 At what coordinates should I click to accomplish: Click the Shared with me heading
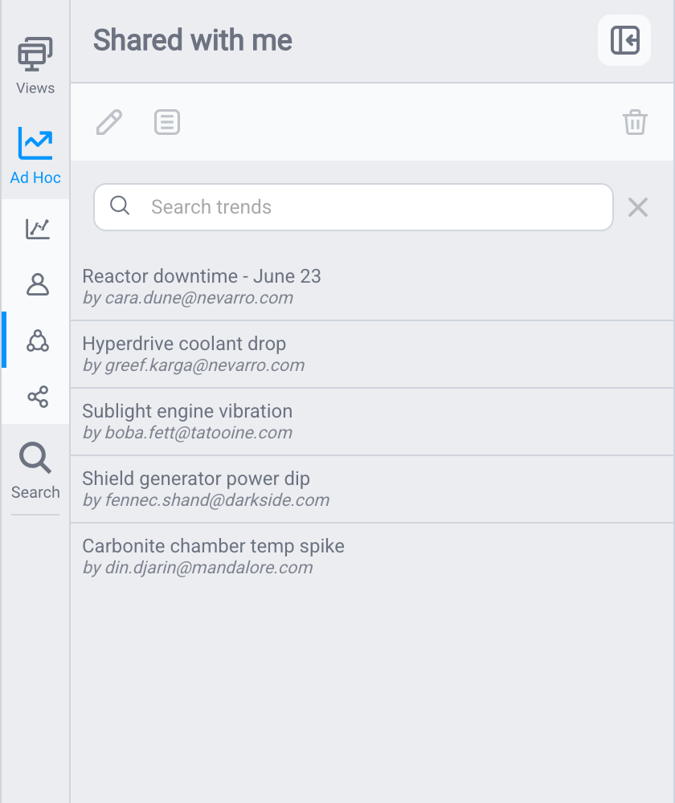click(193, 40)
